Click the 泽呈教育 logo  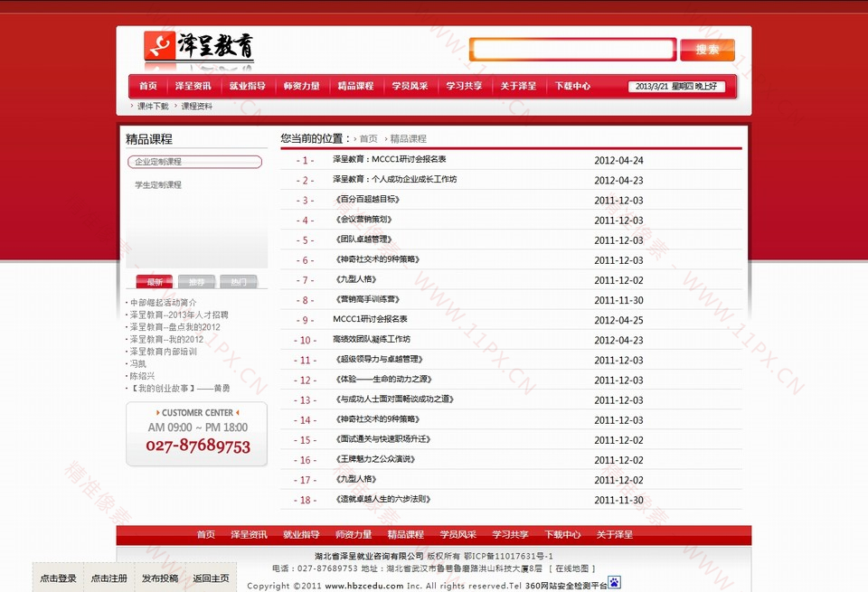199,47
